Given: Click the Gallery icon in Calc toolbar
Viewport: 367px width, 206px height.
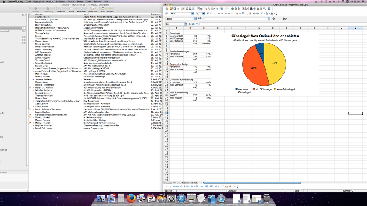Looking at the screenshot, I should 258,9.
